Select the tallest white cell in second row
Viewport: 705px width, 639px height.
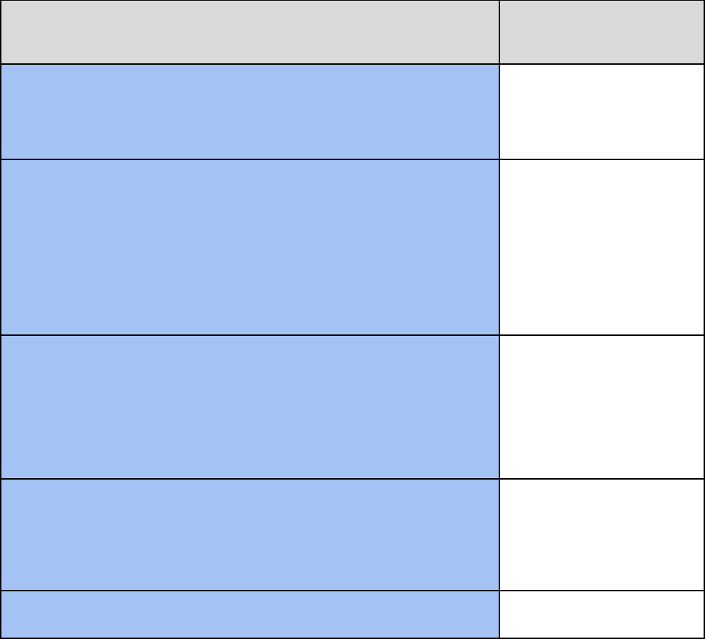click(602, 248)
